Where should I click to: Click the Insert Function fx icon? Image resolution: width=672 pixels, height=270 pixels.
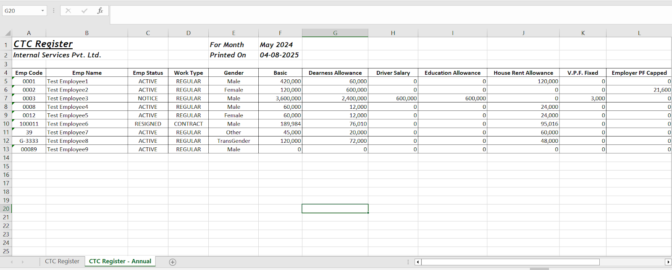(100, 11)
